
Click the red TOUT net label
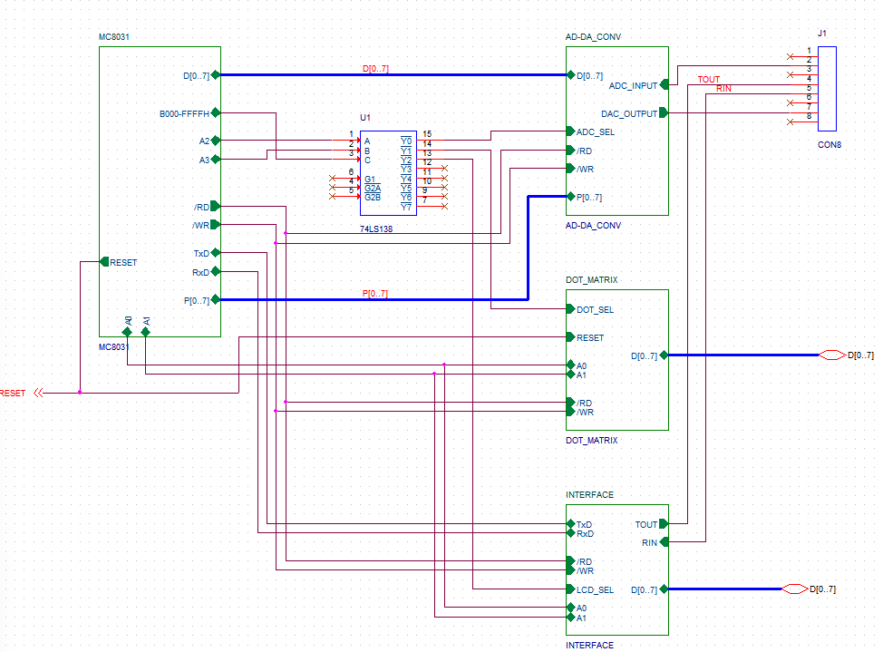coord(708,80)
